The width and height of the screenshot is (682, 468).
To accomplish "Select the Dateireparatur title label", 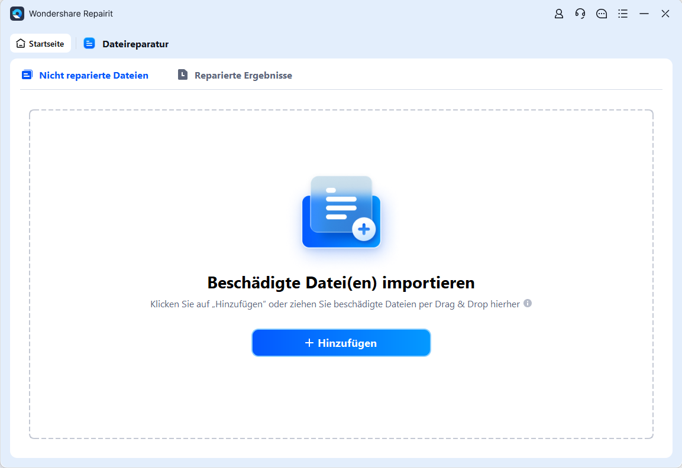I will click(x=135, y=44).
